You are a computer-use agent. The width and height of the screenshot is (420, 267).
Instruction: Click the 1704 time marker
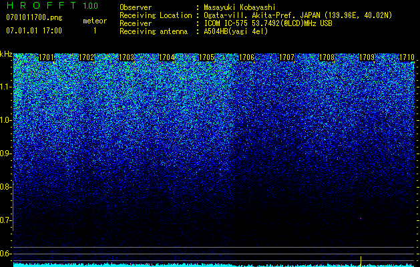coord(167,57)
